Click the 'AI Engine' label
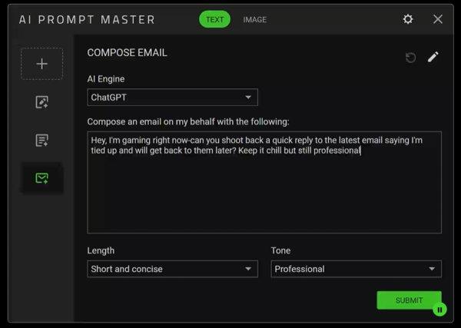This screenshot has height=328, width=461. pos(106,79)
